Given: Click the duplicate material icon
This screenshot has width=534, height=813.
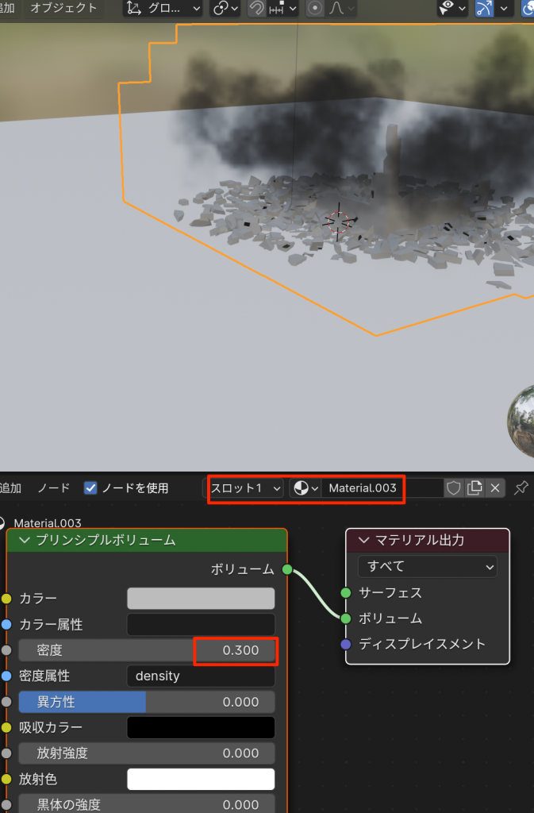Looking at the screenshot, I should tap(474, 487).
